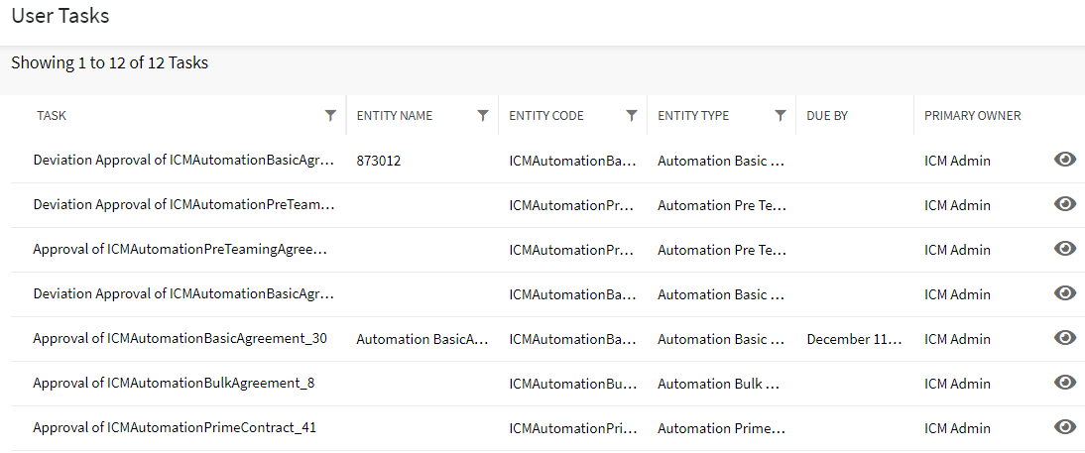Open the Entity Type column filter icon
This screenshot has width=1085, height=453.
[781, 116]
